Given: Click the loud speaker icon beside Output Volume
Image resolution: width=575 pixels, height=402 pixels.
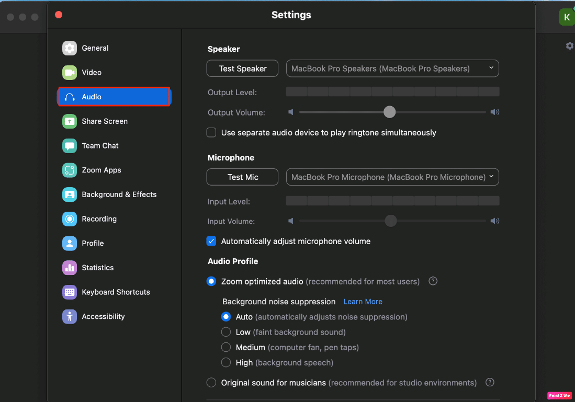Looking at the screenshot, I should pos(495,112).
